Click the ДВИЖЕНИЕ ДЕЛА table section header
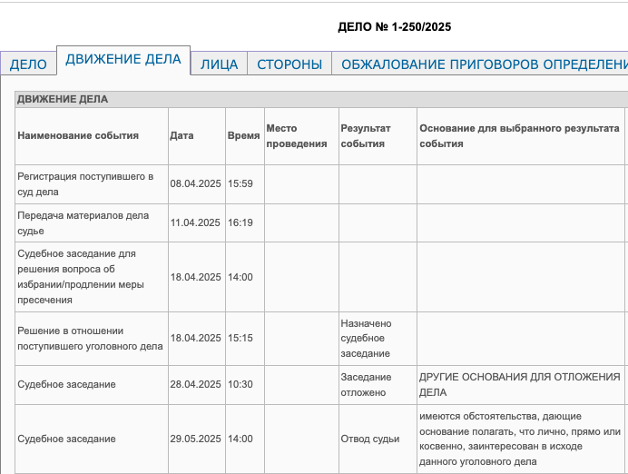The height and width of the screenshot is (474, 628). click(x=321, y=99)
